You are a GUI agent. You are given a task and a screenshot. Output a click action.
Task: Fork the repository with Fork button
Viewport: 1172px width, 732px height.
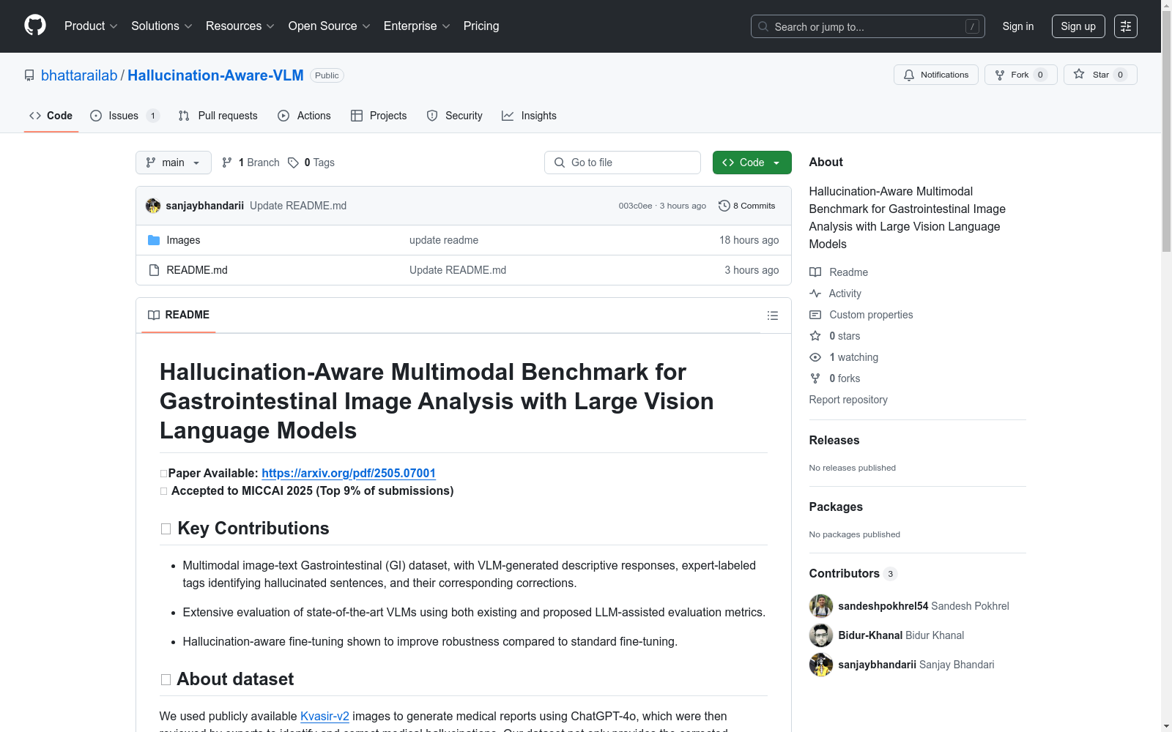(1021, 75)
